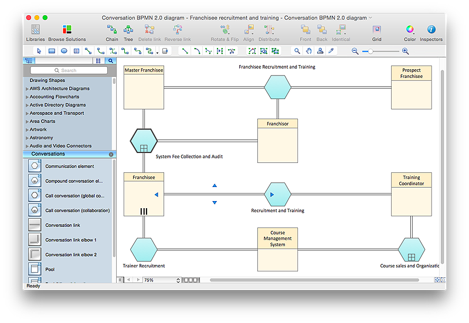The width and height of the screenshot is (469, 323).
Task: Select the arrow pointer tool
Action: pos(39,51)
